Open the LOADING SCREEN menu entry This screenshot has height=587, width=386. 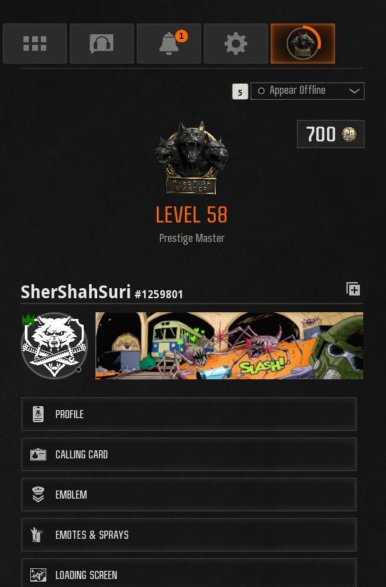tap(189, 573)
